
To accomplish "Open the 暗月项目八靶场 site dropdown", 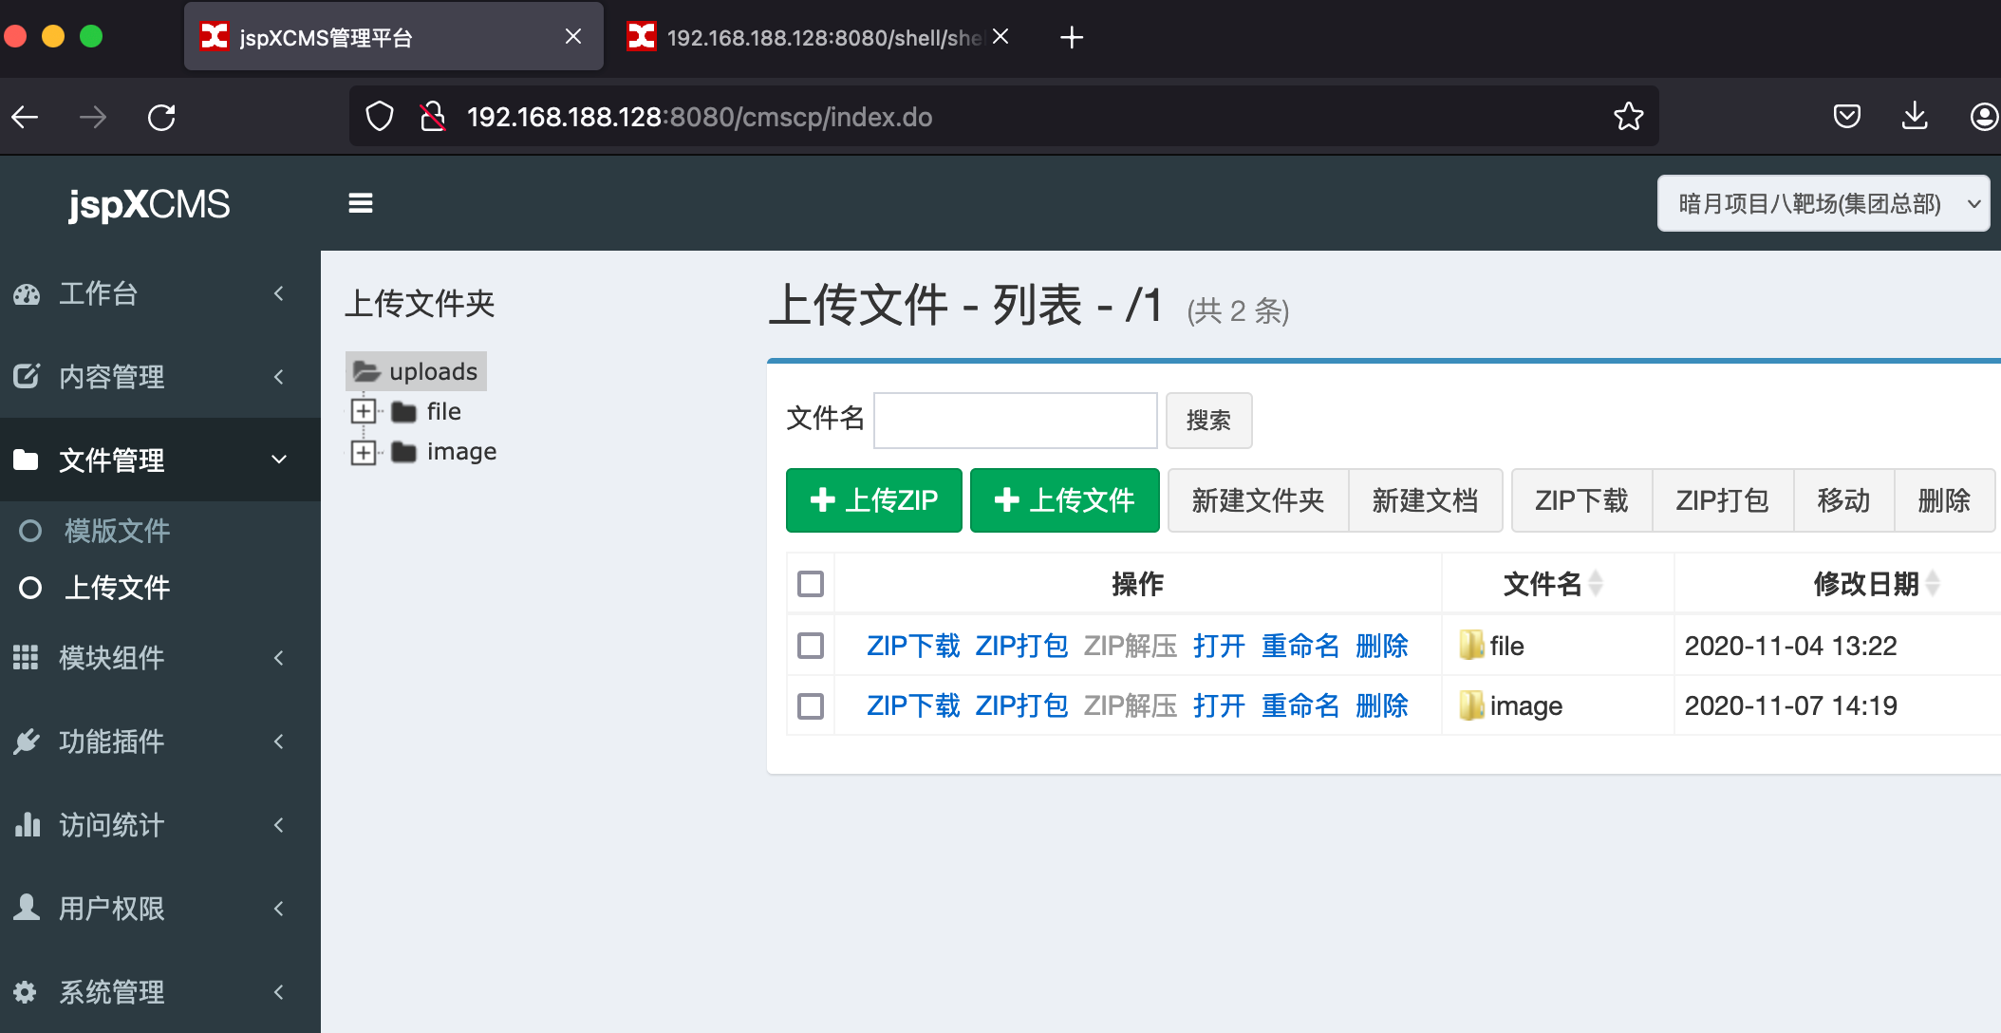I will coord(1823,203).
